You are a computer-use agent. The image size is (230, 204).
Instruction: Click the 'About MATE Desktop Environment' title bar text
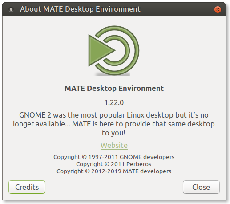(x=80, y=9)
